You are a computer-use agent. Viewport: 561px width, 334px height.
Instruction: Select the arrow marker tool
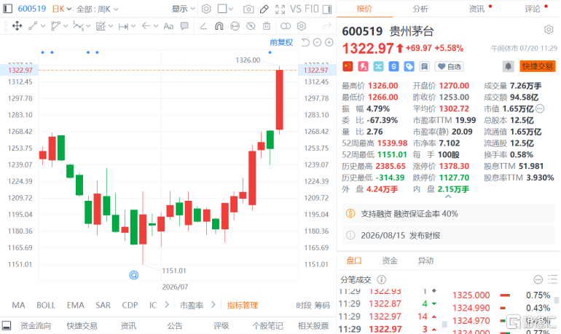[146, 25]
